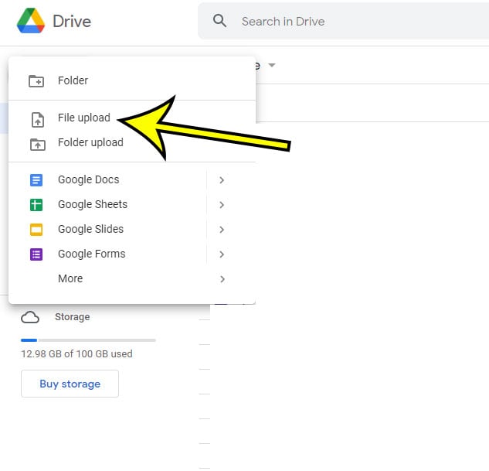Choose Google Forms menu entry
Viewport: 489px width, 471px height.
point(132,254)
